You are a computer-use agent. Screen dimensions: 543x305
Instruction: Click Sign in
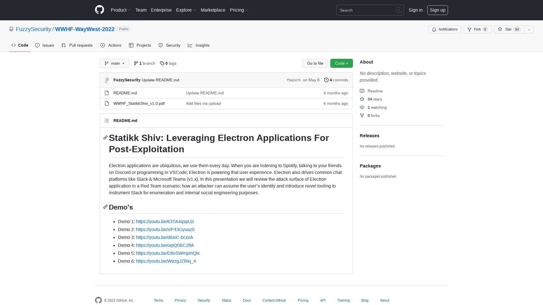[415, 10]
